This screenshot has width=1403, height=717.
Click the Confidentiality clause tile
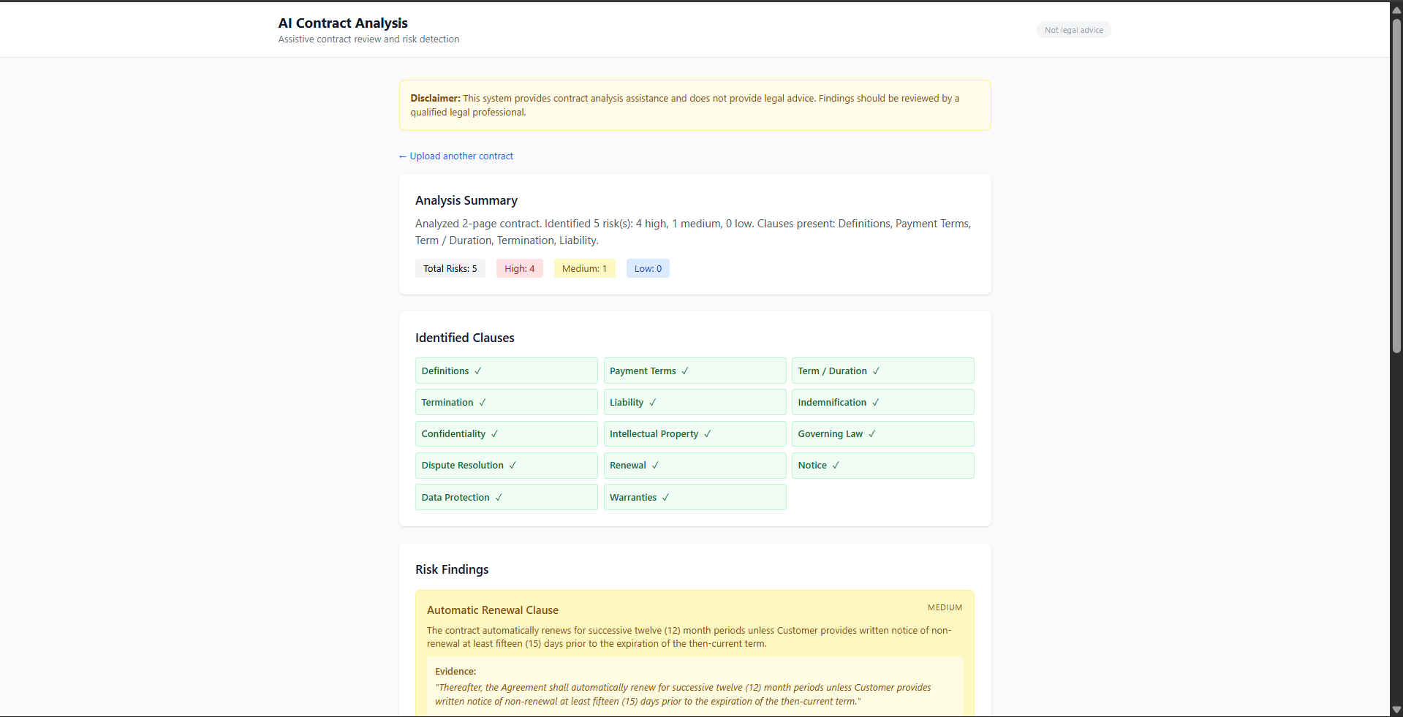507,433
